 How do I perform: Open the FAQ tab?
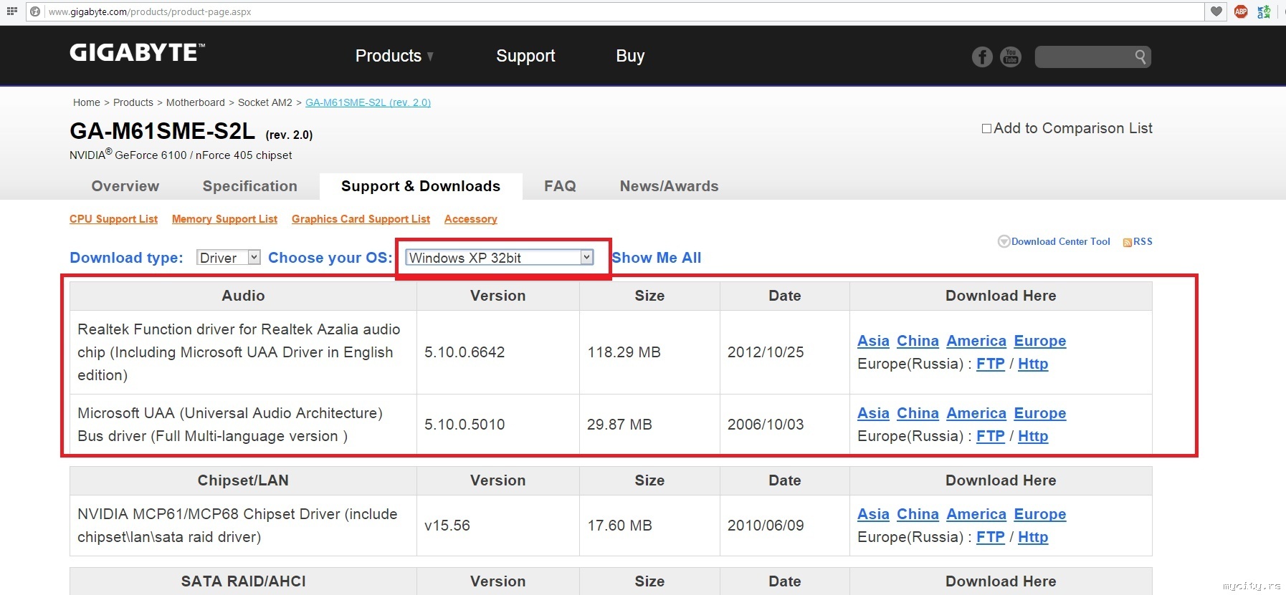coord(560,186)
